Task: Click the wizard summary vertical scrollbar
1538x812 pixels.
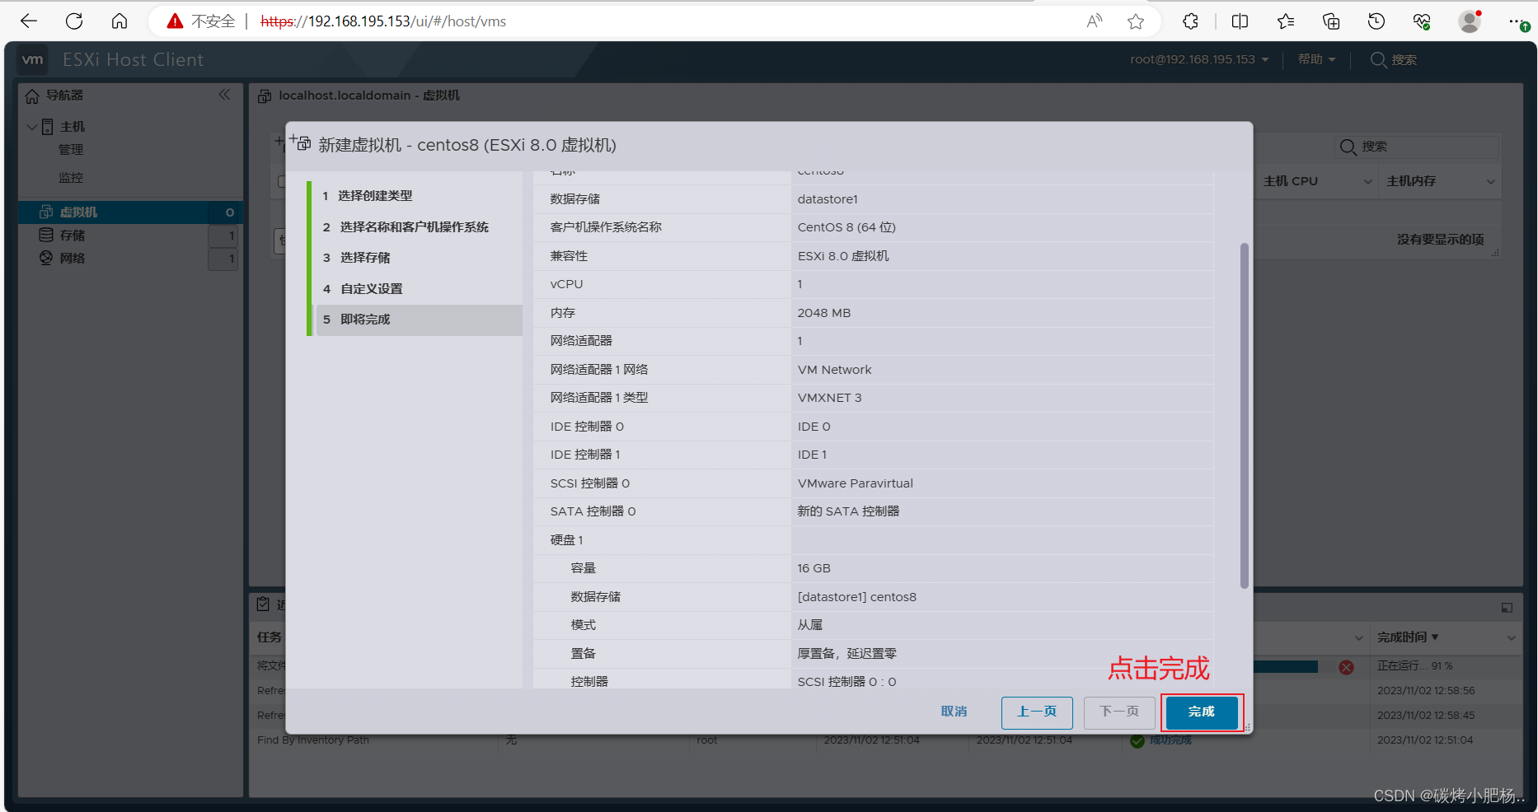Action: 1244,416
